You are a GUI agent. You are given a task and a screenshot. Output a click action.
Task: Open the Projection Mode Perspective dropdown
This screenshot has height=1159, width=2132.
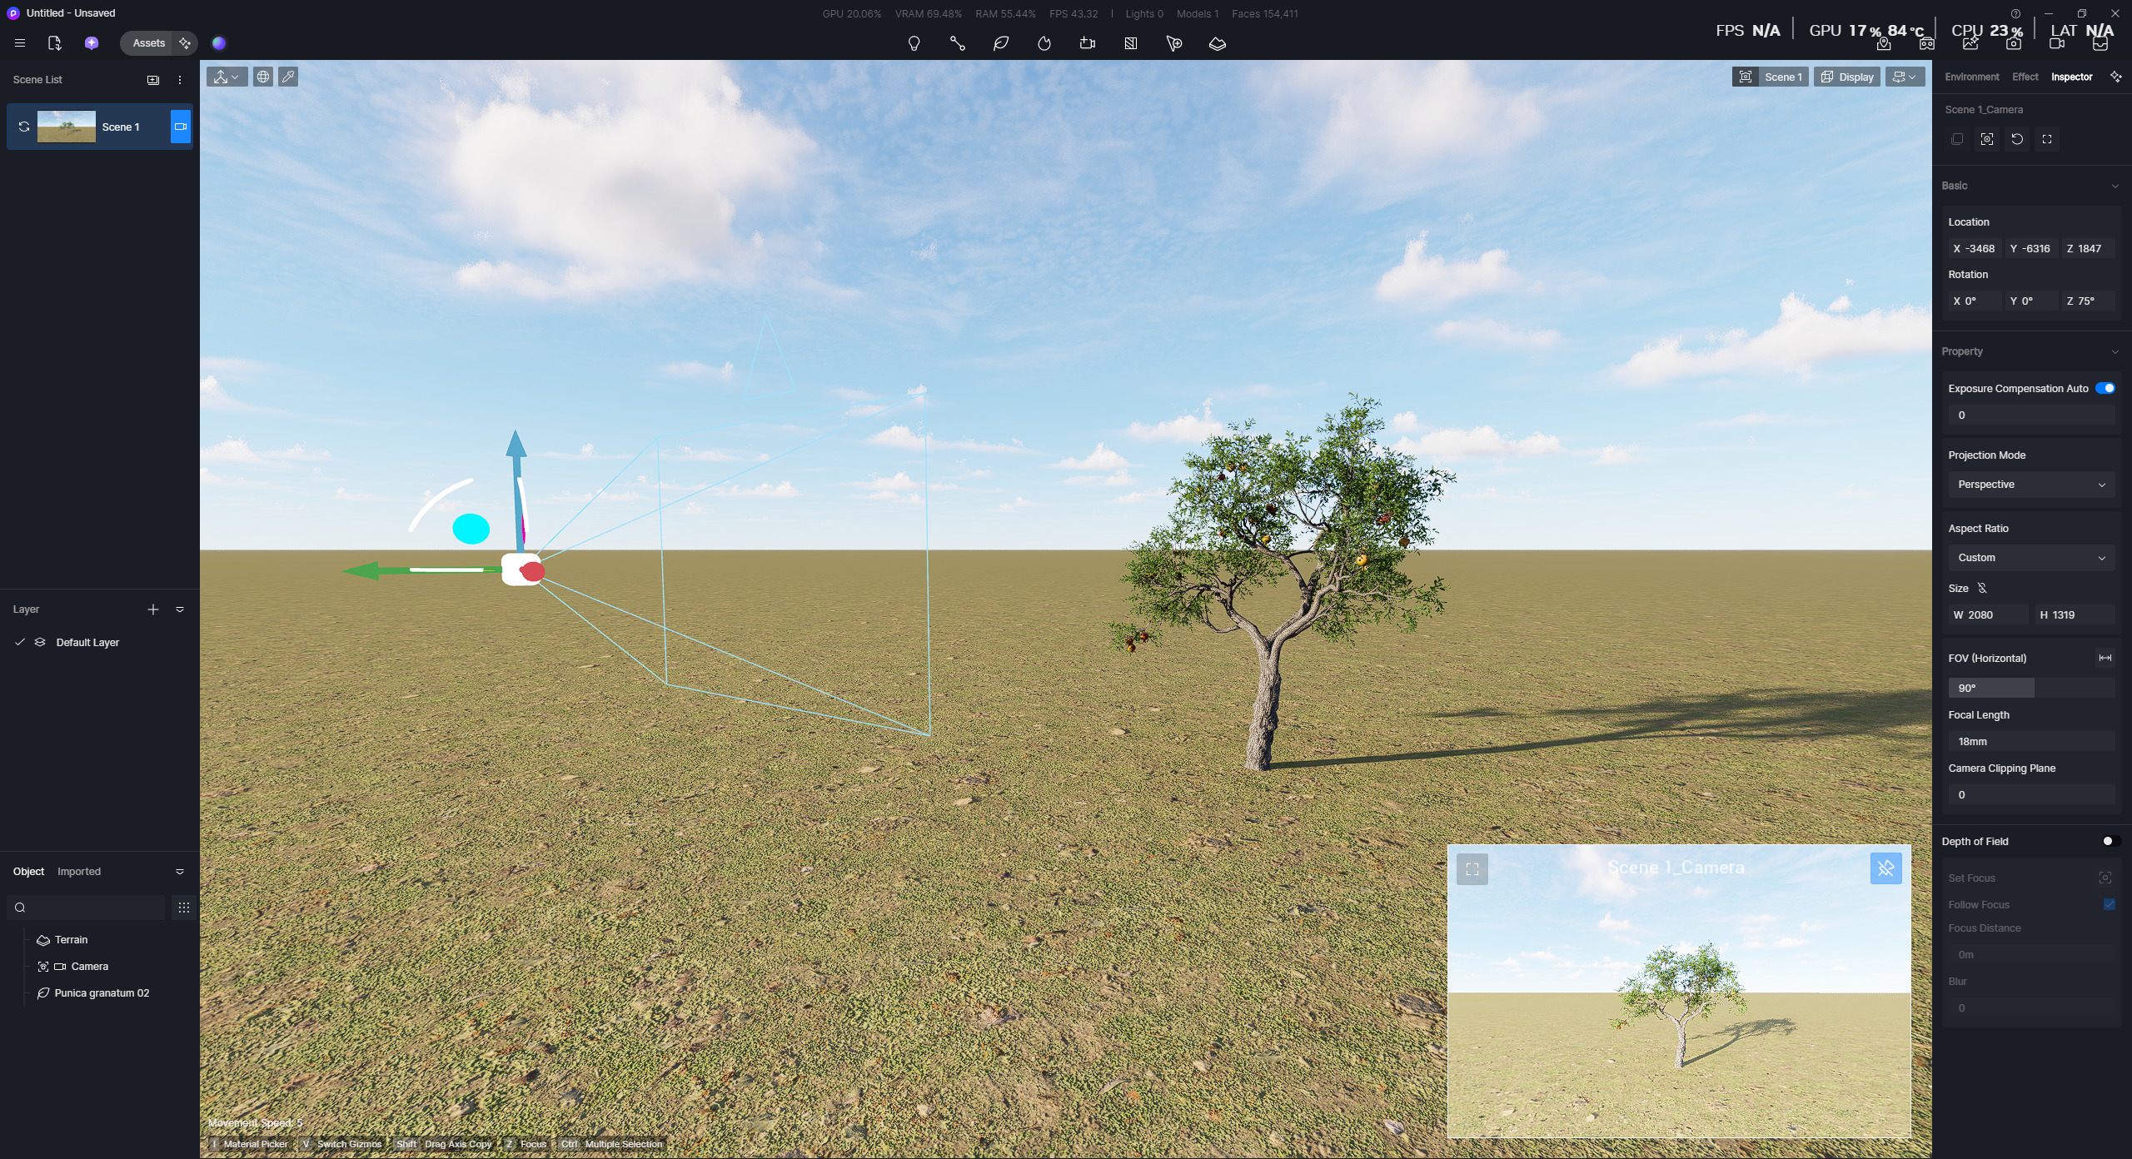pos(2030,485)
